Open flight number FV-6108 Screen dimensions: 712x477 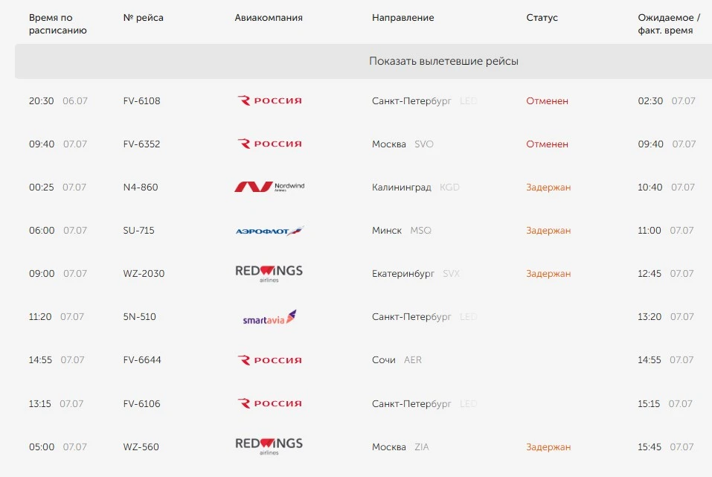point(141,101)
